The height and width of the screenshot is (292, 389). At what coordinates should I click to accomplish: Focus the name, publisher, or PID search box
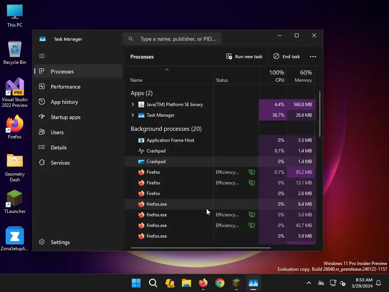172,39
